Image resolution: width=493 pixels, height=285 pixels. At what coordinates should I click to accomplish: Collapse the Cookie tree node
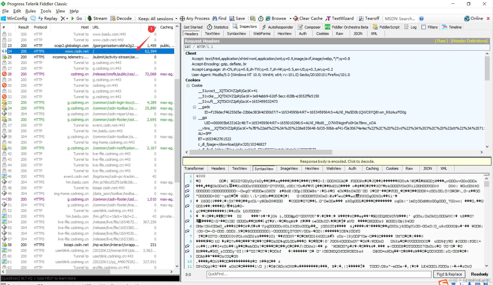click(188, 85)
